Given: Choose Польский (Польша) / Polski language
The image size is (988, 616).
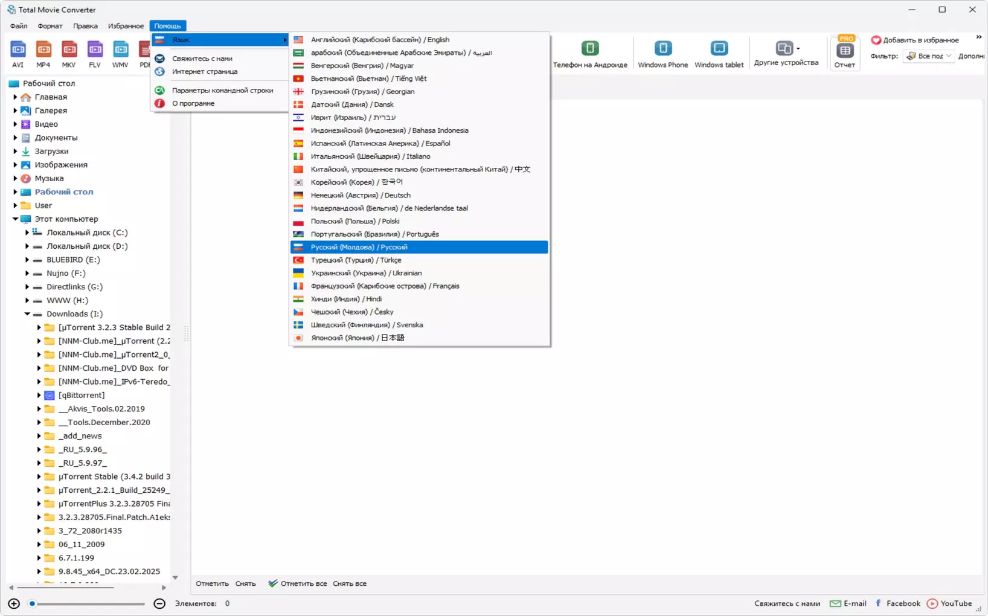Looking at the screenshot, I should click(x=419, y=221).
